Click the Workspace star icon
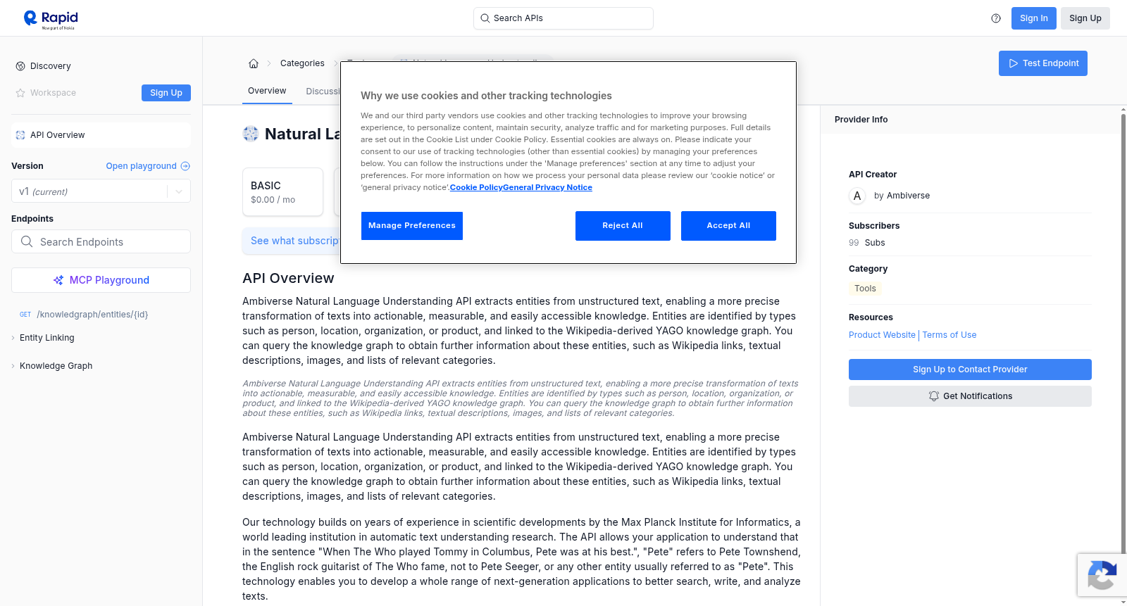The image size is (1127, 606). coord(20,93)
